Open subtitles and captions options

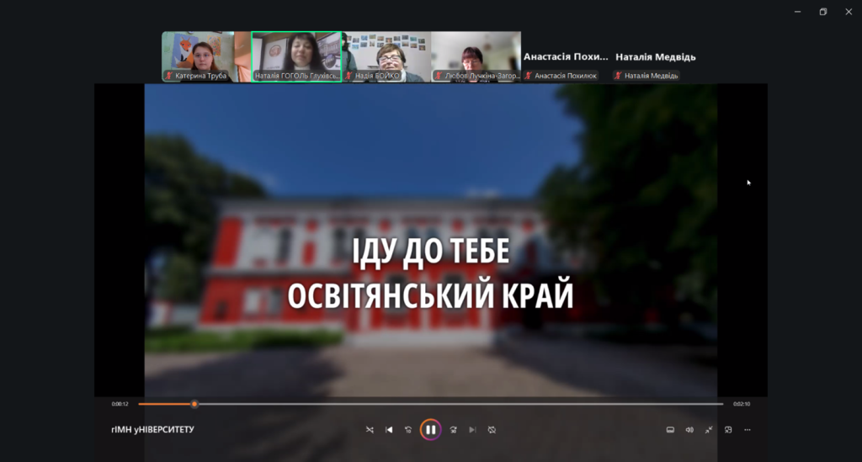(x=670, y=429)
